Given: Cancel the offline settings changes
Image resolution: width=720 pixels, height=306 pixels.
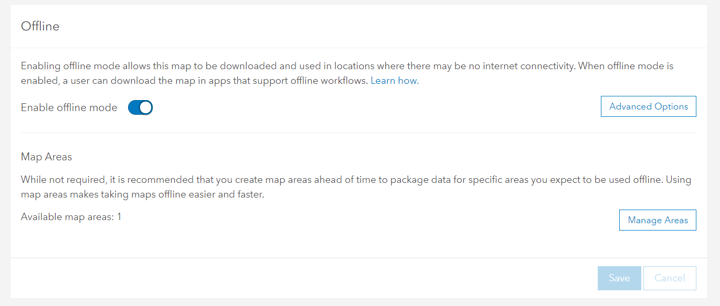Looking at the screenshot, I should [670, 278].
